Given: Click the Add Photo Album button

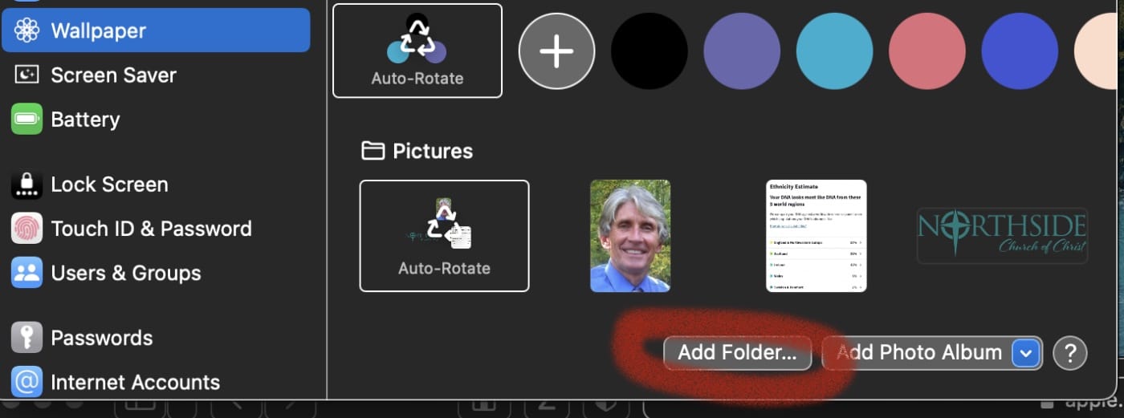Looking at the screenshot, I should click(x=918, y=353).
